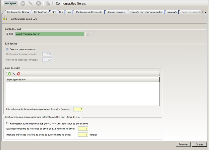This screenshot has height=150, width=209.
Task: Go to the Acesso via proxy tab
Action: point(116,12)
